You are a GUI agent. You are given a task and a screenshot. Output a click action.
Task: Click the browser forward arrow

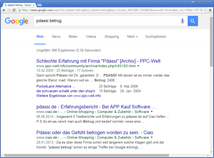click(x=9, y=10)
